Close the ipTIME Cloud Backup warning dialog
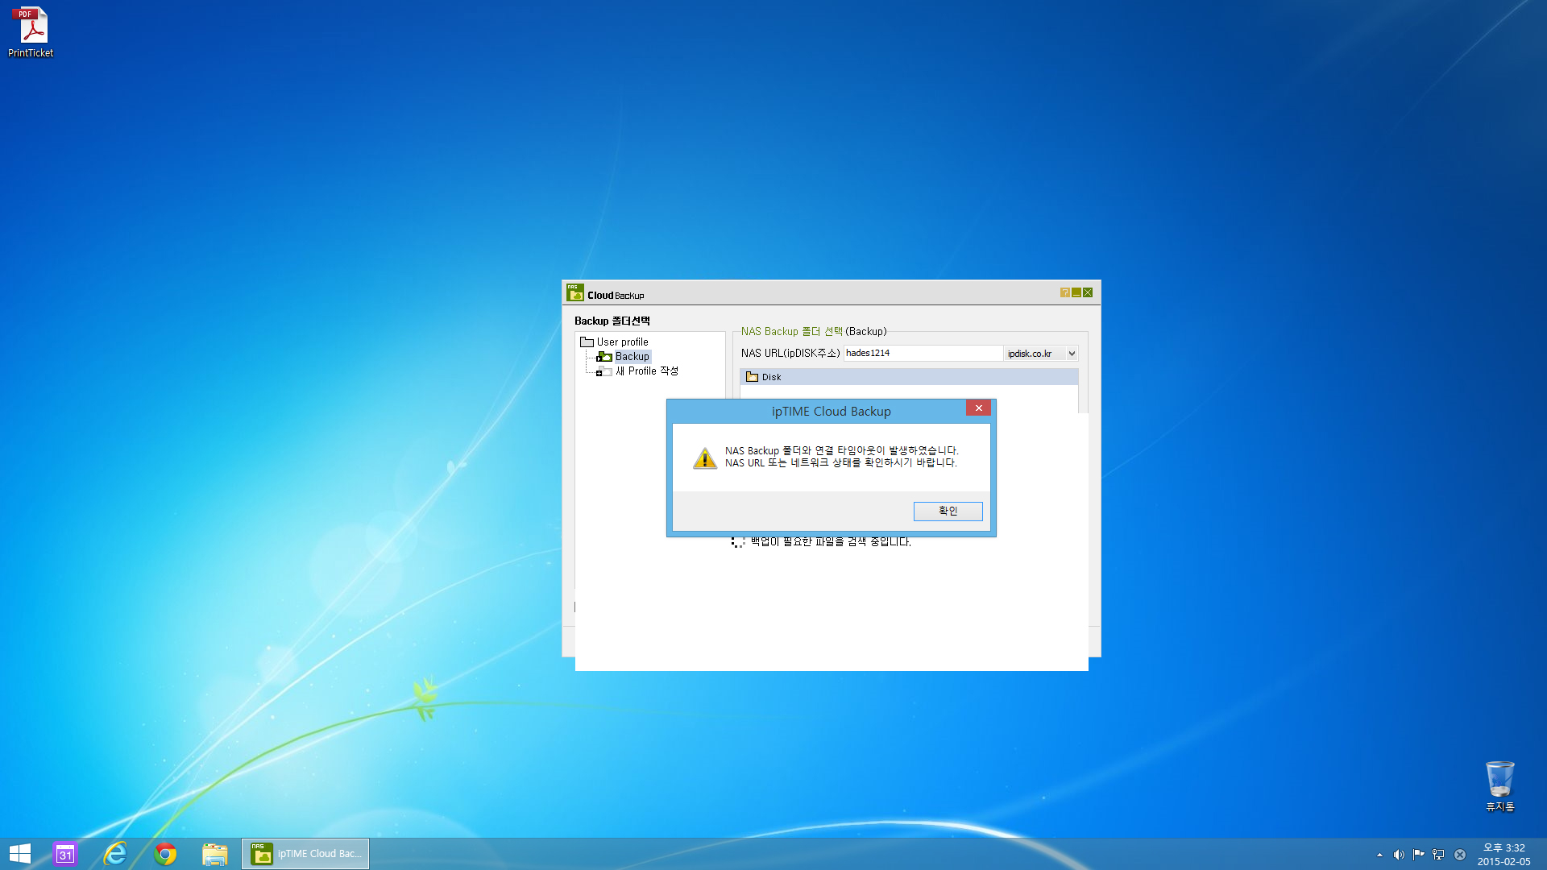The image size is (1547, 870). tap(978, 408)
